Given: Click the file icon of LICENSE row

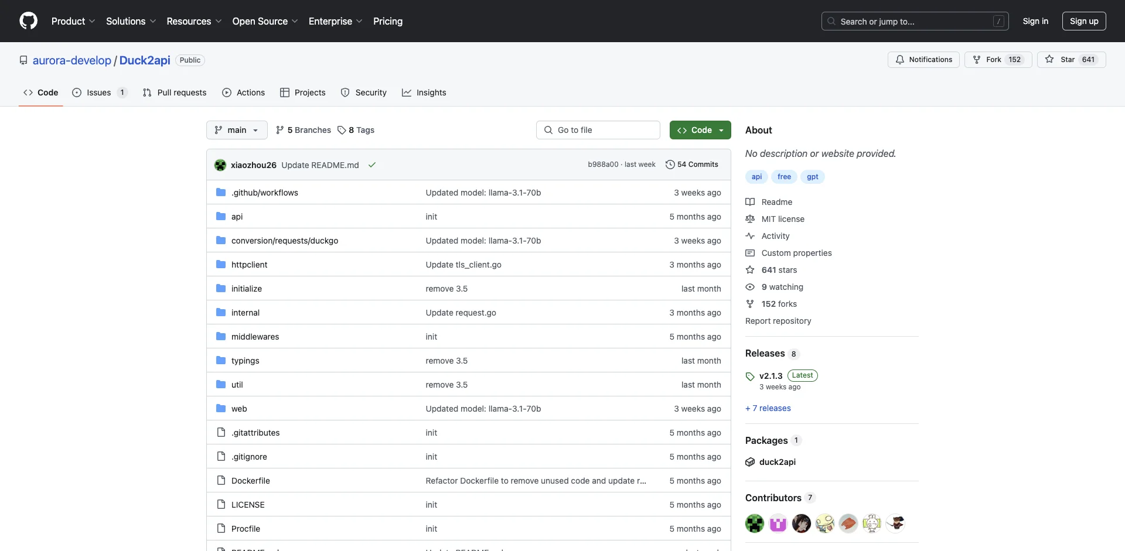Looking at the screenshot, I should [x=221, y=505].
